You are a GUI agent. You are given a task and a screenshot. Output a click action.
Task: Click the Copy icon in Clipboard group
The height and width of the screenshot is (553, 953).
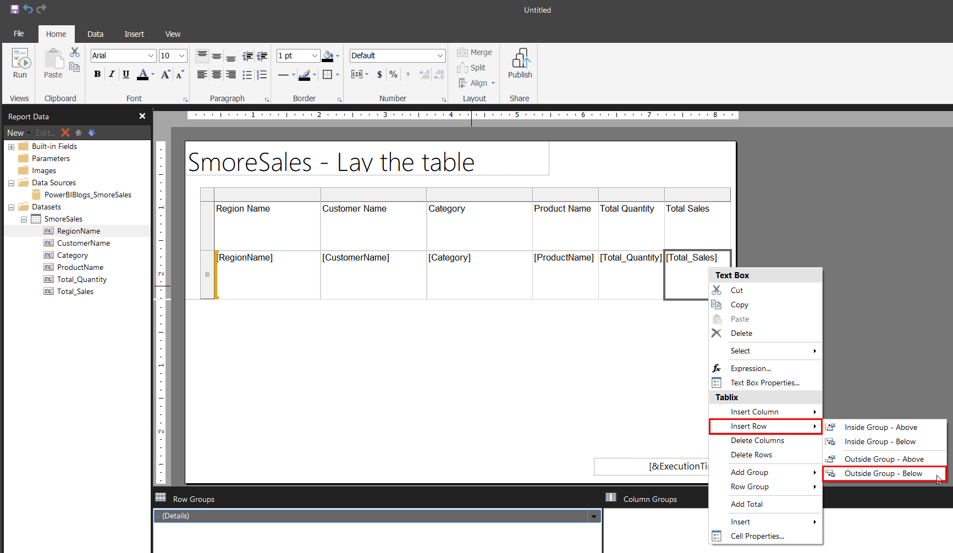coord(75,67)
